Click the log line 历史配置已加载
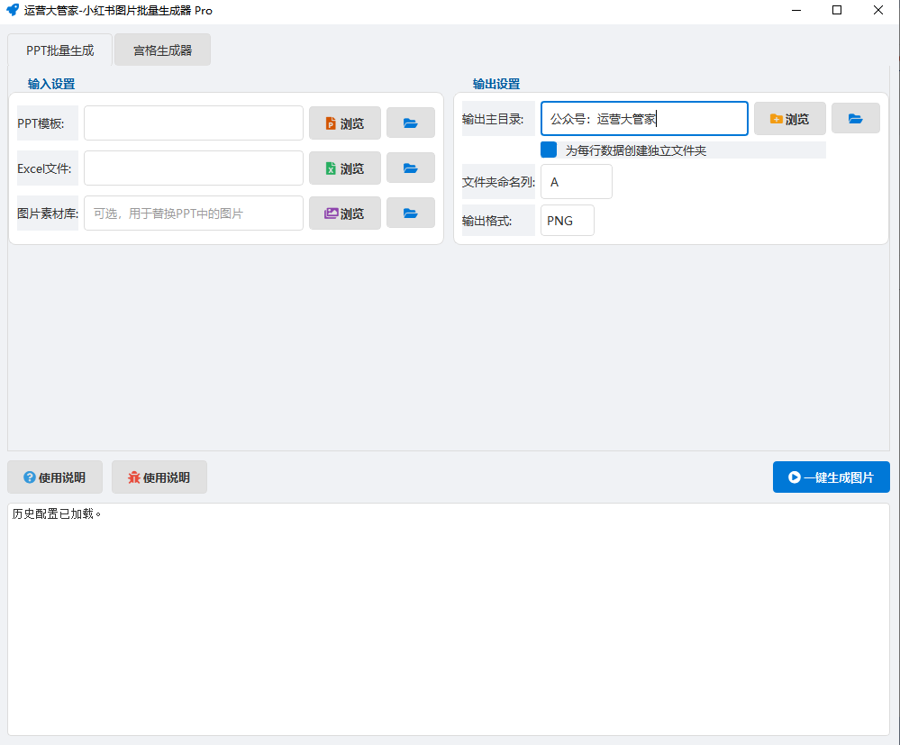This screenshot has width=900, height=745. [x=56, y=513]
